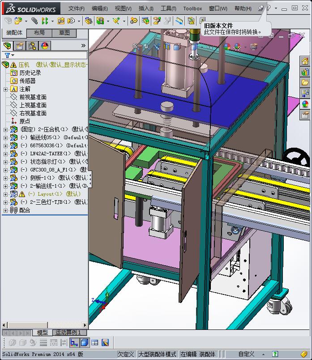Open SolidWorks Resources home icon in task pane
This screenshot has width=312, height=360.
305,61
